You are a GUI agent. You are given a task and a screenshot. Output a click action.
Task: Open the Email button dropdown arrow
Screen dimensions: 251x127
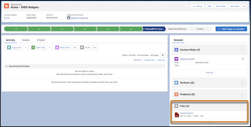point(95,48)
